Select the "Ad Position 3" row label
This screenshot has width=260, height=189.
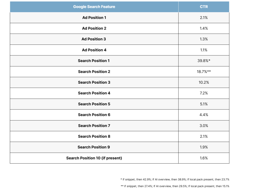[x=94, y=39]
